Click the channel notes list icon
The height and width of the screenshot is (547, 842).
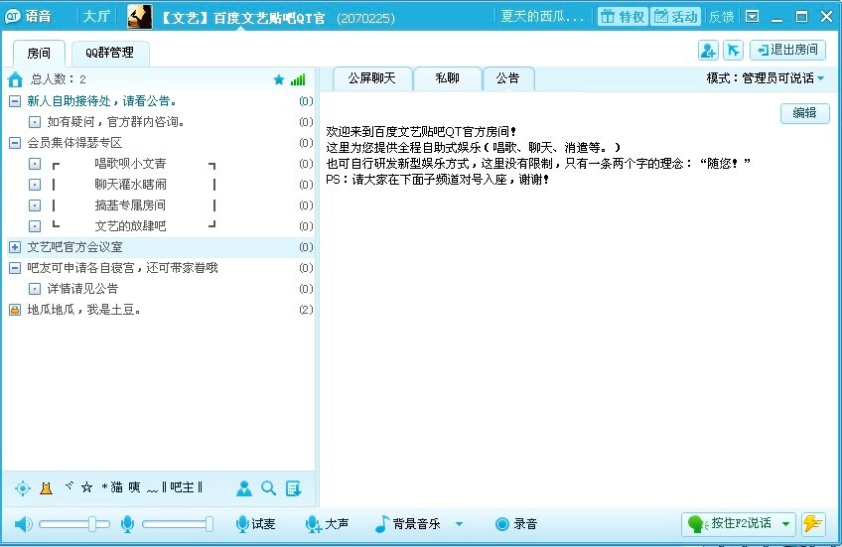[294, 488]
